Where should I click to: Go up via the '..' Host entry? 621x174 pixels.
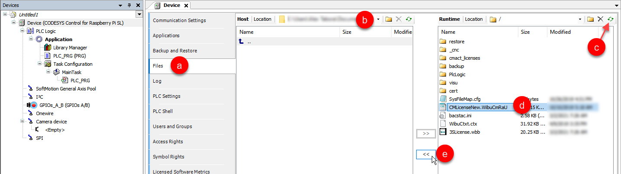click(x=249, y=42)
